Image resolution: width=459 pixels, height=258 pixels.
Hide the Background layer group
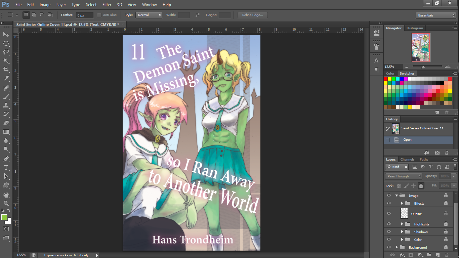[x=389, y=247]
